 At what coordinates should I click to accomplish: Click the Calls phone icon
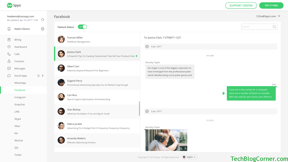(x=9, y=54)
